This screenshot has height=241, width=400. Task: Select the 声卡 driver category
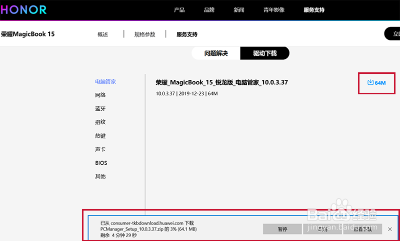(x=100, y=149)
